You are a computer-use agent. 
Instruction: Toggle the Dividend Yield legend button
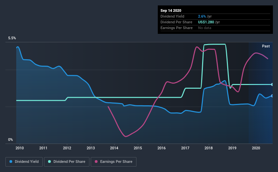click(x=24, y=162)
